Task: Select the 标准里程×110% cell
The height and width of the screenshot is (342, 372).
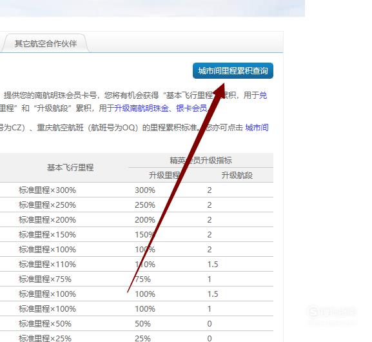Action: [47, 265]
